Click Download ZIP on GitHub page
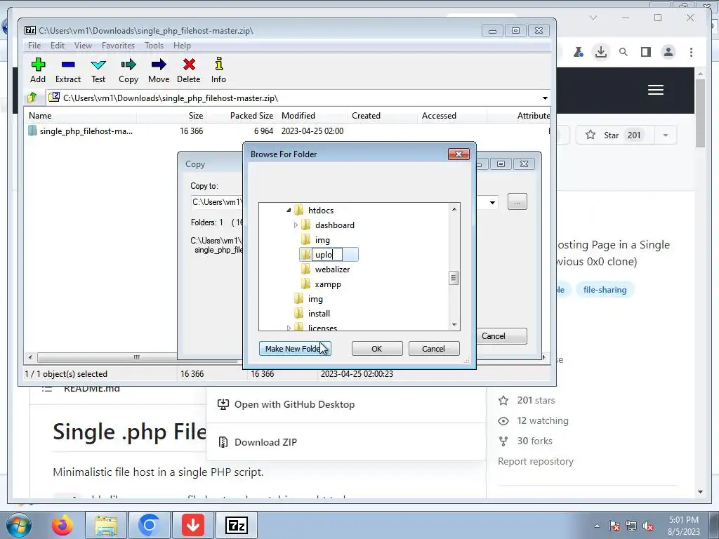 [266, 442]
